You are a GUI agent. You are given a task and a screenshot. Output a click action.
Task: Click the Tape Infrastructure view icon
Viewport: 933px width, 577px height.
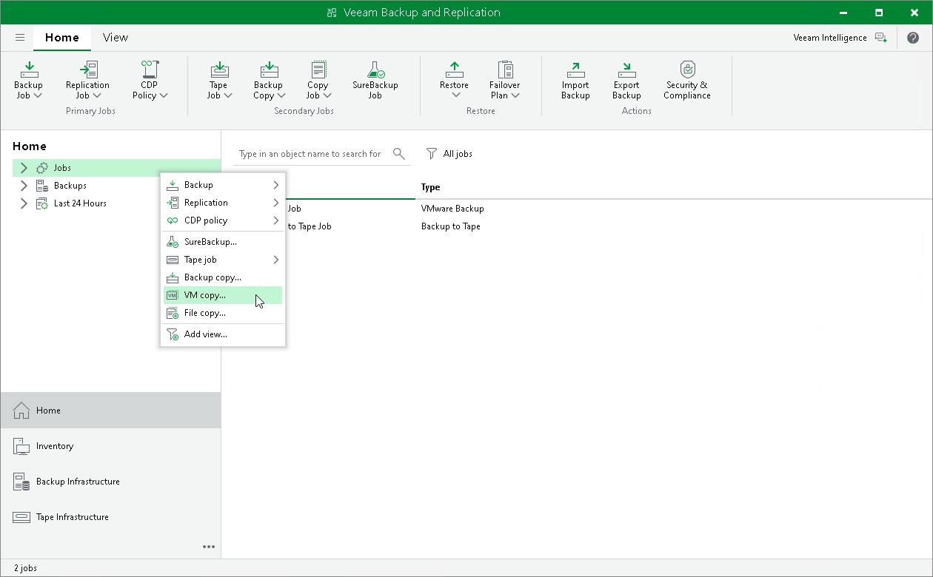click(x=21, y=517)
